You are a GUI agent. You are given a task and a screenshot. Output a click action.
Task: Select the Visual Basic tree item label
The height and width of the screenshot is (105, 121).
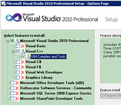[x=35, y=46]
